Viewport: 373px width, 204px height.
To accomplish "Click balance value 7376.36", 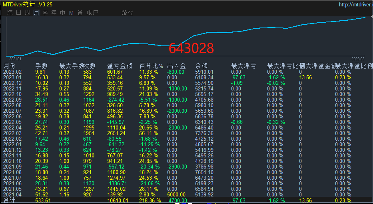I will [x=204, y=133].
